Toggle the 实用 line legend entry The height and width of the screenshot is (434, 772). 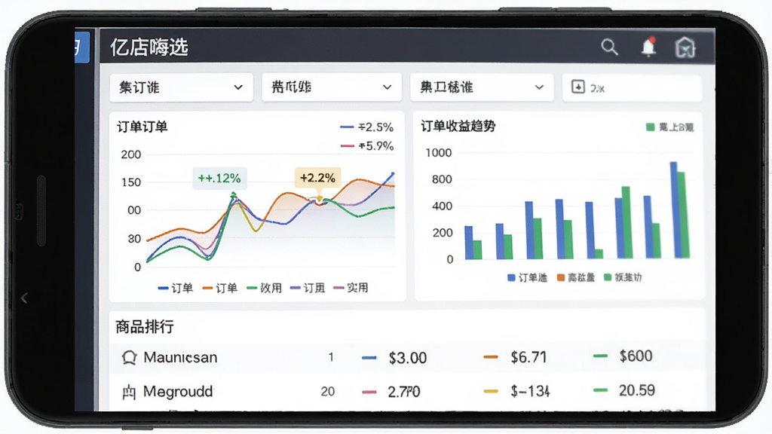[x=351, y=288]
